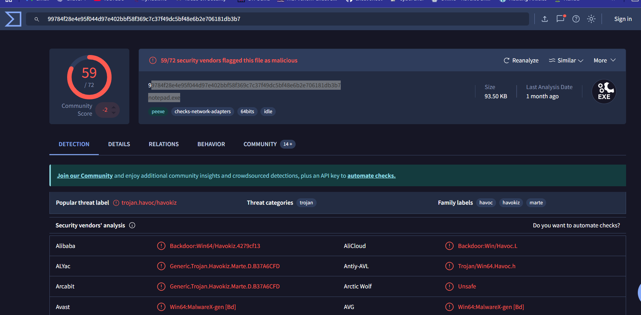
Task: Click the peexe tag
Action: pyautogui.click(x=158, y=111)
